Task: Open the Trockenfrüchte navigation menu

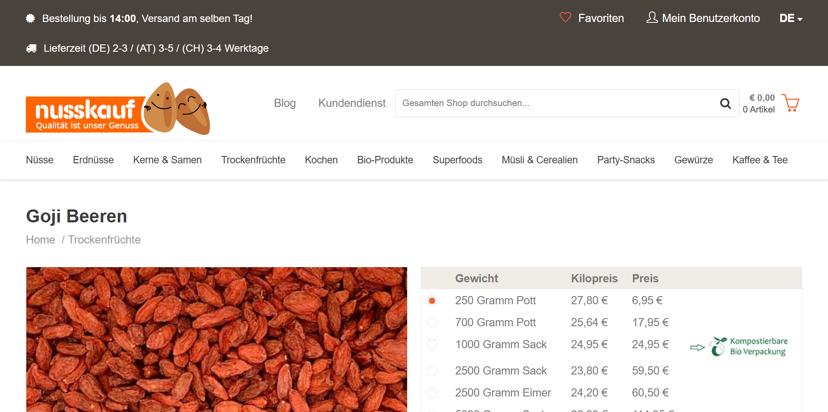Action: 253,160
